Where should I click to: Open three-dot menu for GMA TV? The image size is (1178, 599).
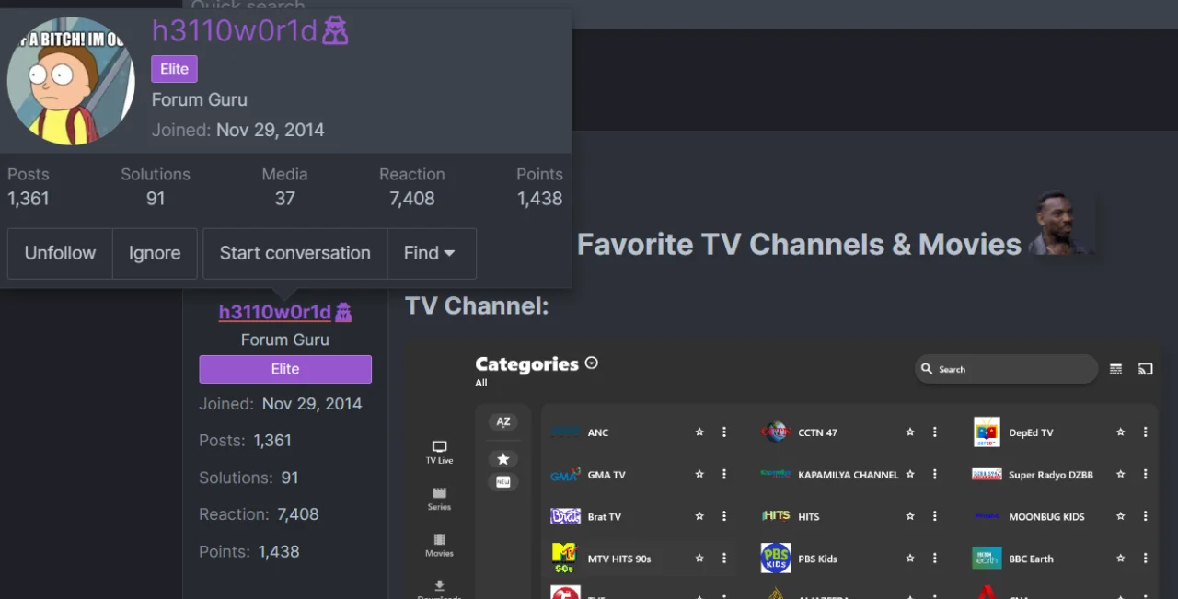point(724,475)
